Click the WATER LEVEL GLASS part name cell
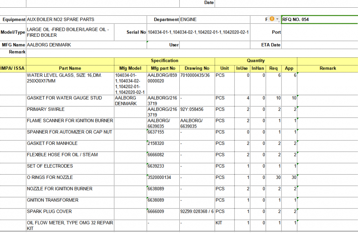The image size is (358, 233). [70, 78]
